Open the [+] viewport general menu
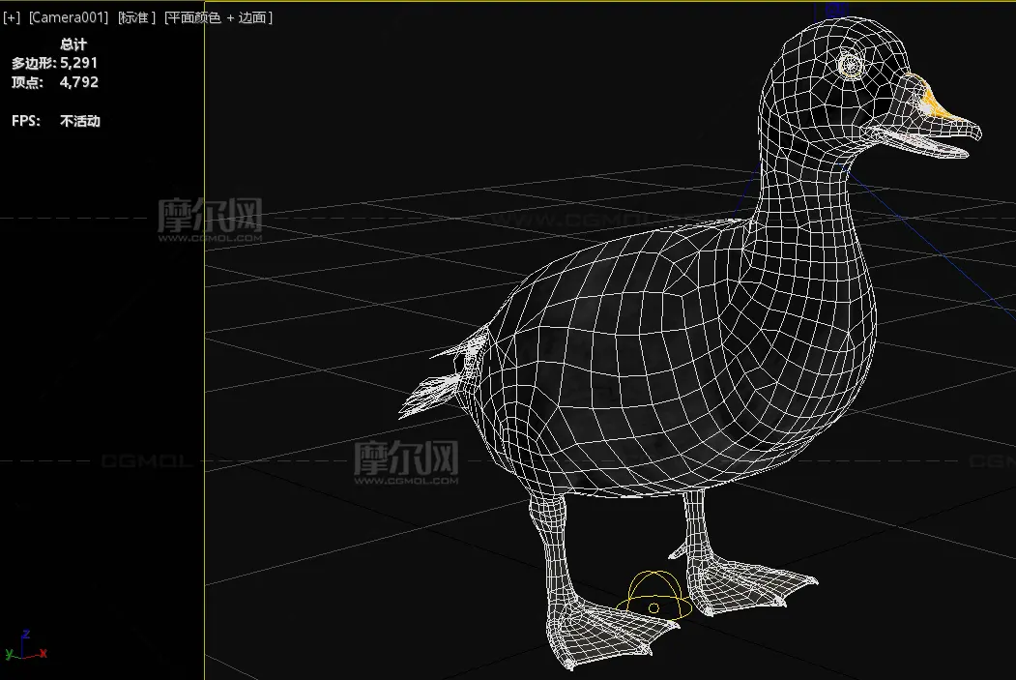 click(x=12, y=18)
